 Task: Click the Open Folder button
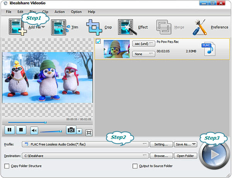186,156
